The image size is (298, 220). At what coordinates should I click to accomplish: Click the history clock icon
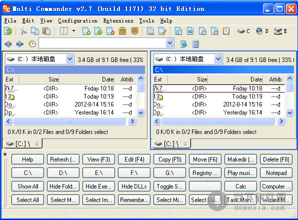pos(32,44)
